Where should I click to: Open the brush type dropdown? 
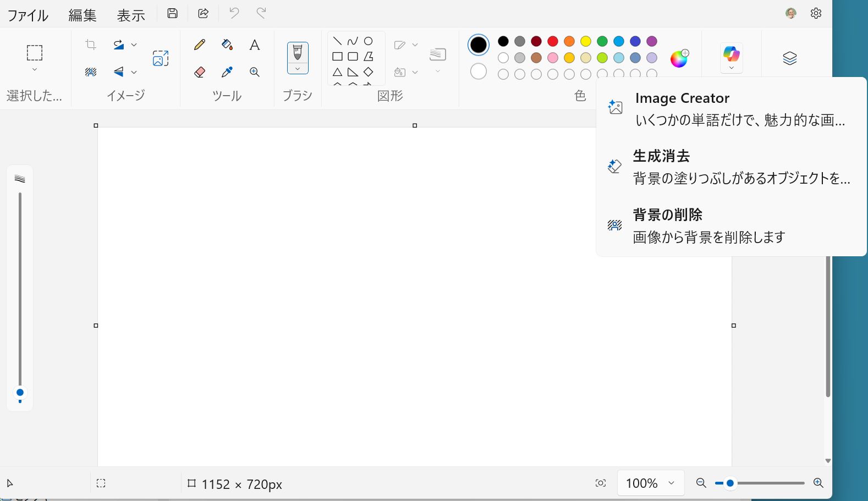[298, 69]
